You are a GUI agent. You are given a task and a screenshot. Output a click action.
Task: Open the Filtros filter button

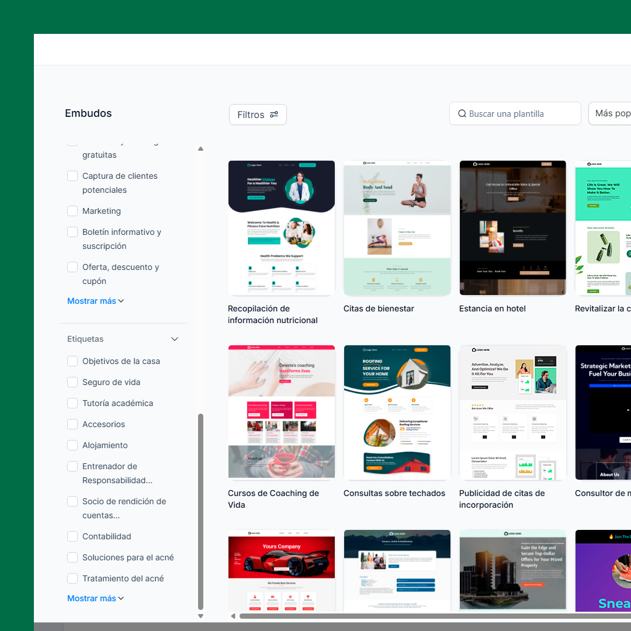pyautogui.click(x=258, y=115)
